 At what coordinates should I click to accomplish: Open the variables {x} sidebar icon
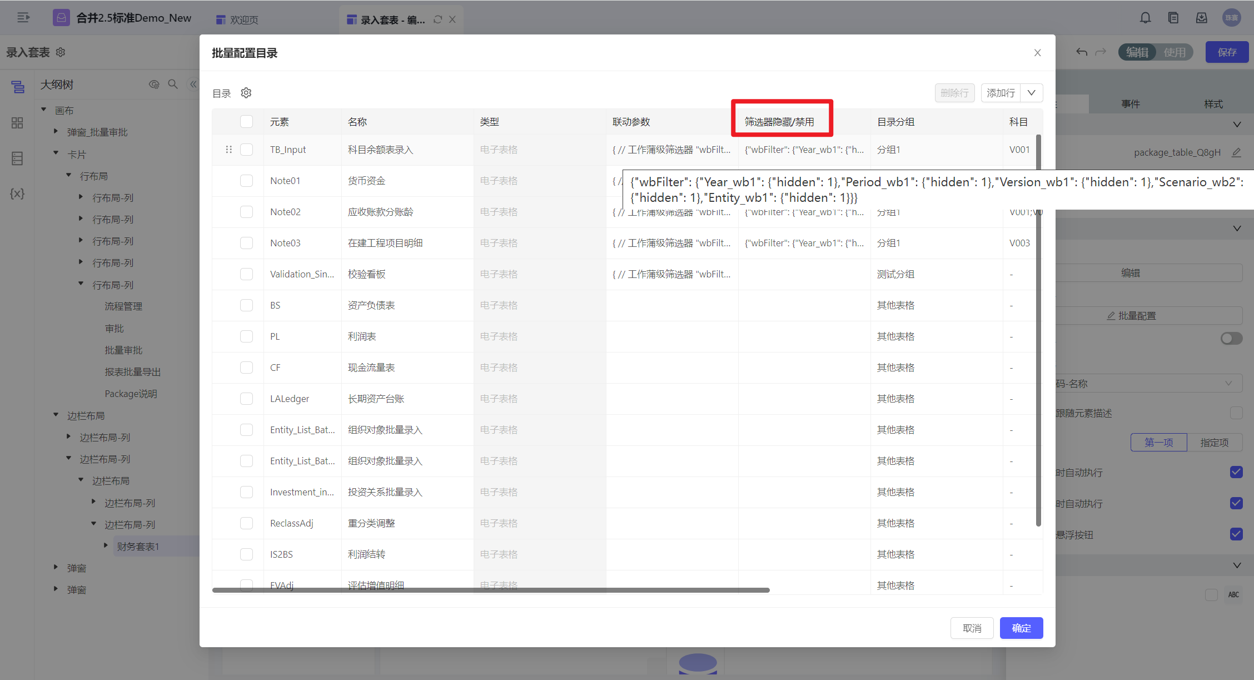(17, 193)
